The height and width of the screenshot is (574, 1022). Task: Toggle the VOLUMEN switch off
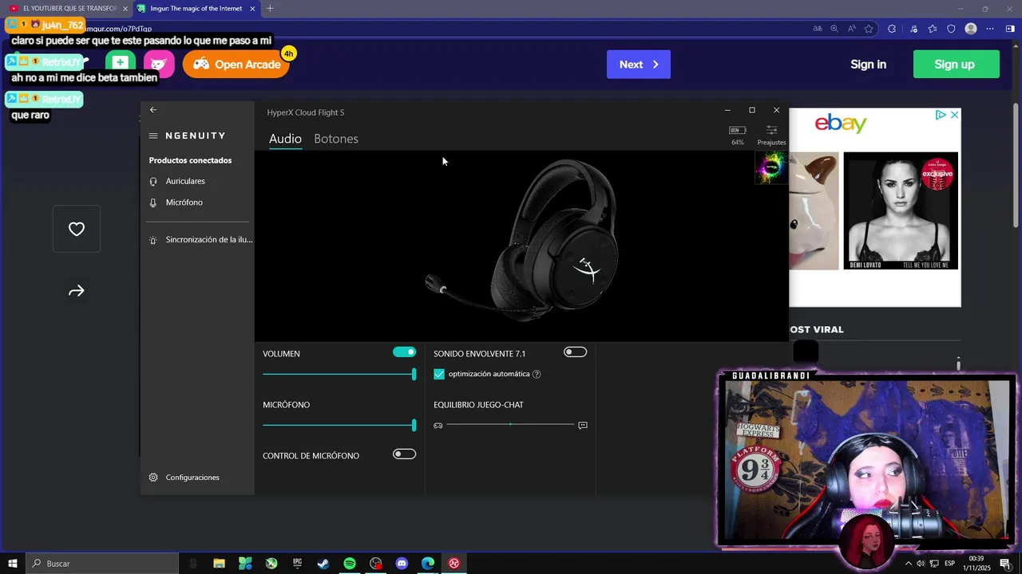[405, 352]
